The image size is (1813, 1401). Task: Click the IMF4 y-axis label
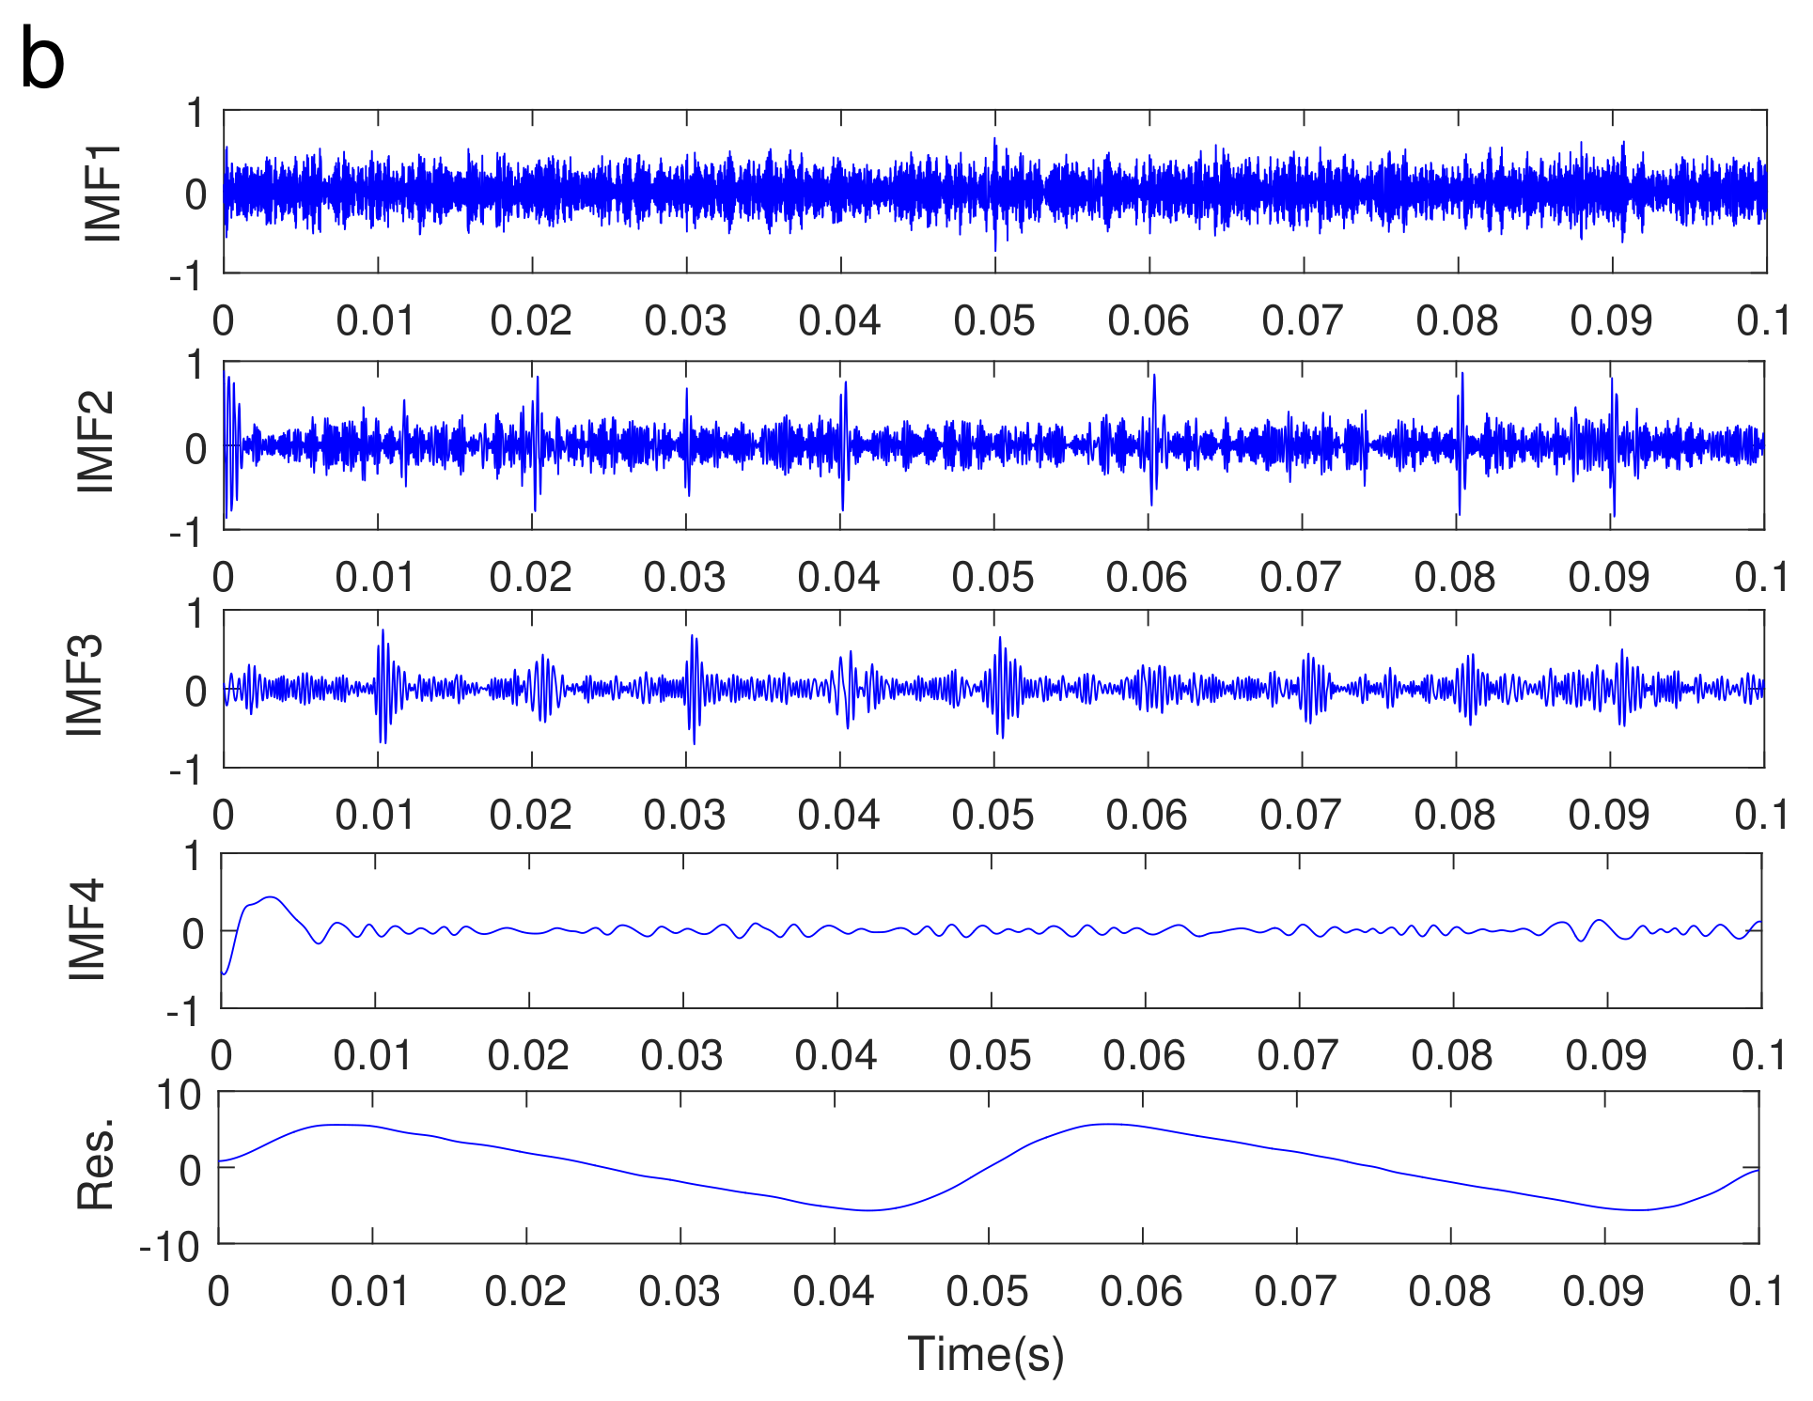click(x=87, y=929)
